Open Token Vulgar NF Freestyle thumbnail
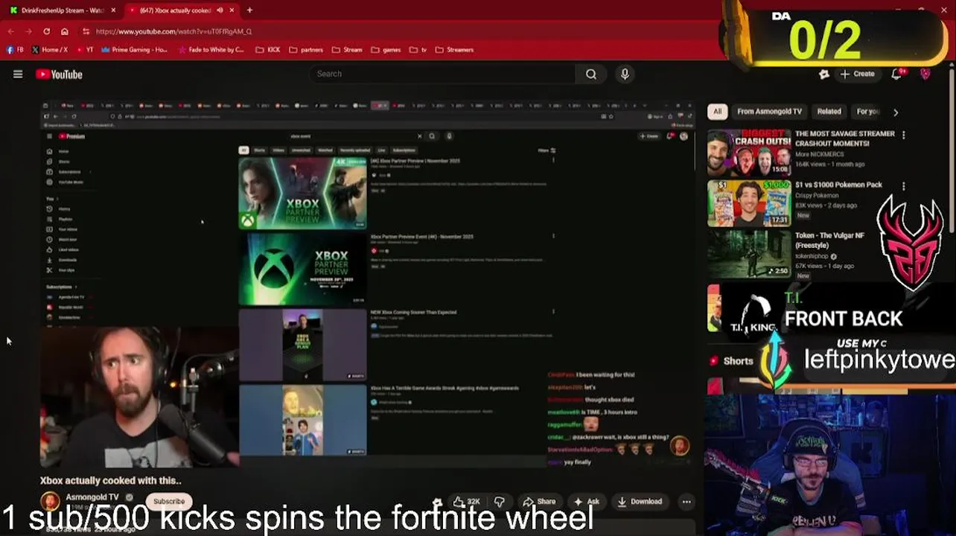Viewport: 956px width, 536px height. (x=749, y=253)
